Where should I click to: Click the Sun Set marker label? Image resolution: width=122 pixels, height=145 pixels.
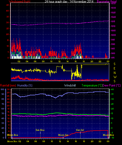80,130
